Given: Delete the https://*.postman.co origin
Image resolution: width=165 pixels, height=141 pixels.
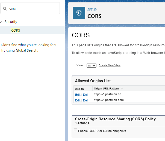Looking at the screenshot, I should (85, 95).
